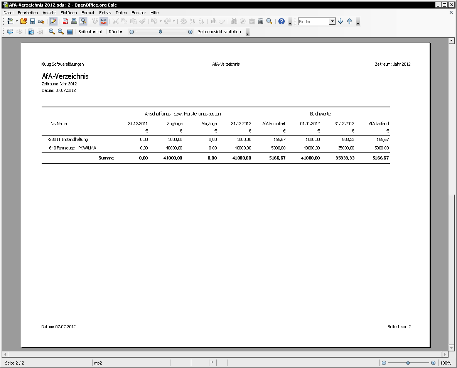Click the Find Next down arrow

(x=341, y=22)
